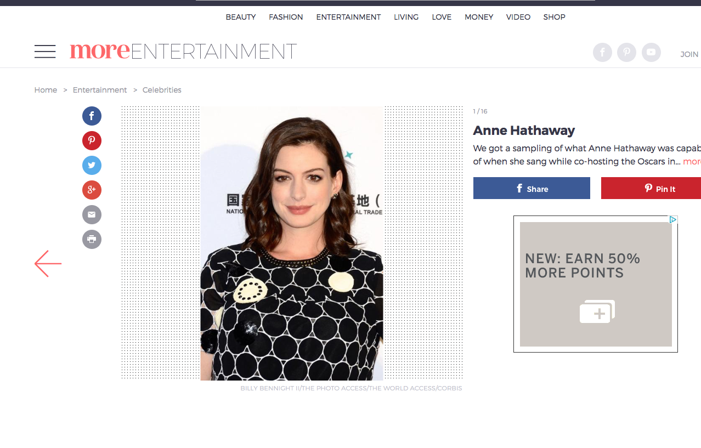
Task: Email this article using envelope icon
Action: 92,215
